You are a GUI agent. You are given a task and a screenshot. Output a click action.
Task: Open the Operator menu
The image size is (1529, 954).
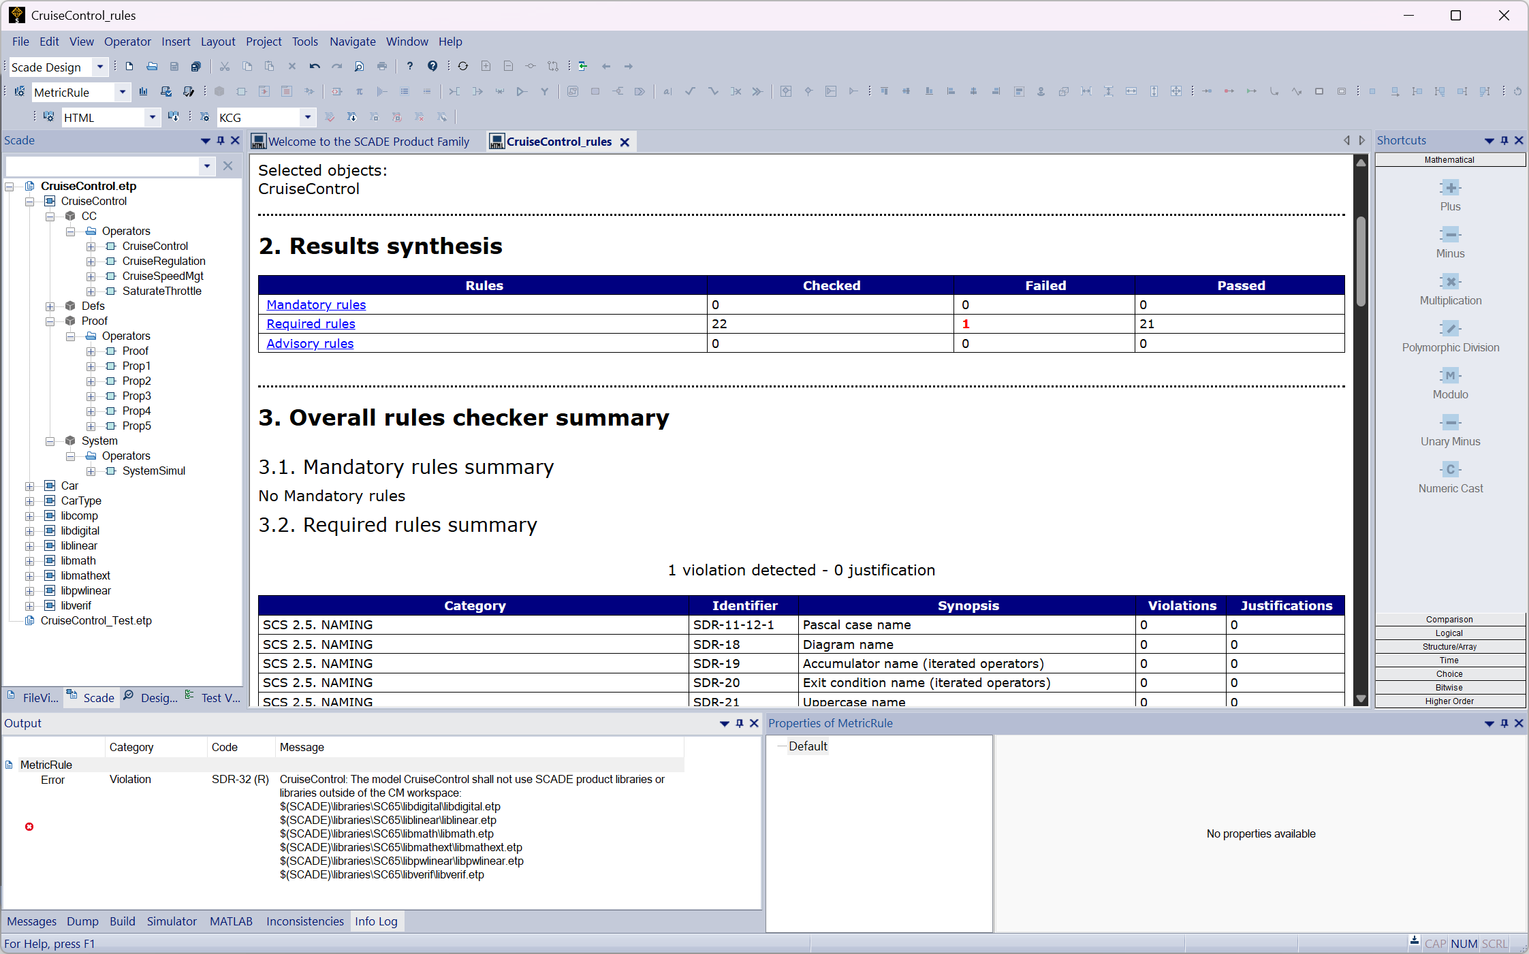coord(127,42)
